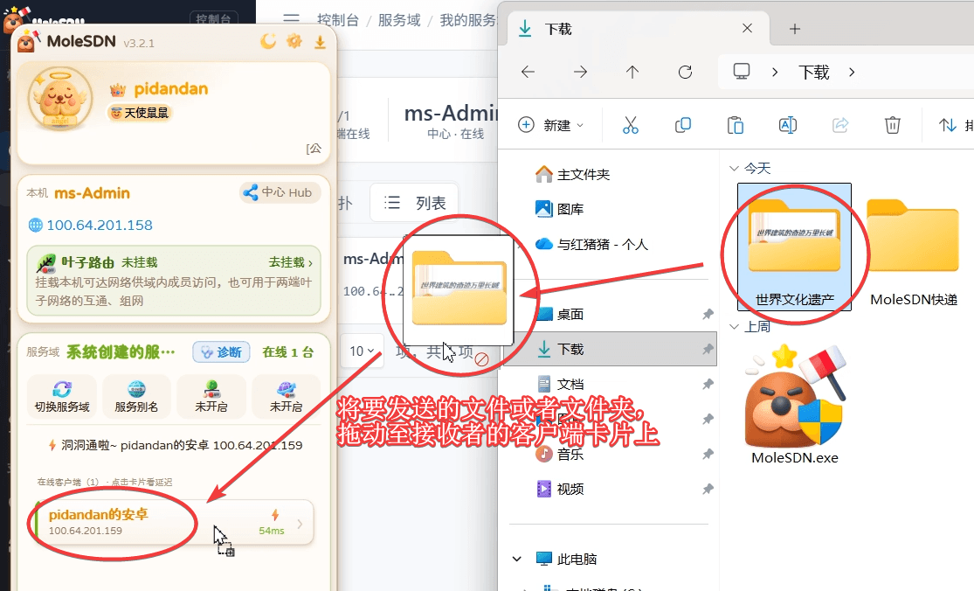Click 在线 1 台 status text
Image resolution: width=974 pixels, height=591 pixels.
pos(287,352)
